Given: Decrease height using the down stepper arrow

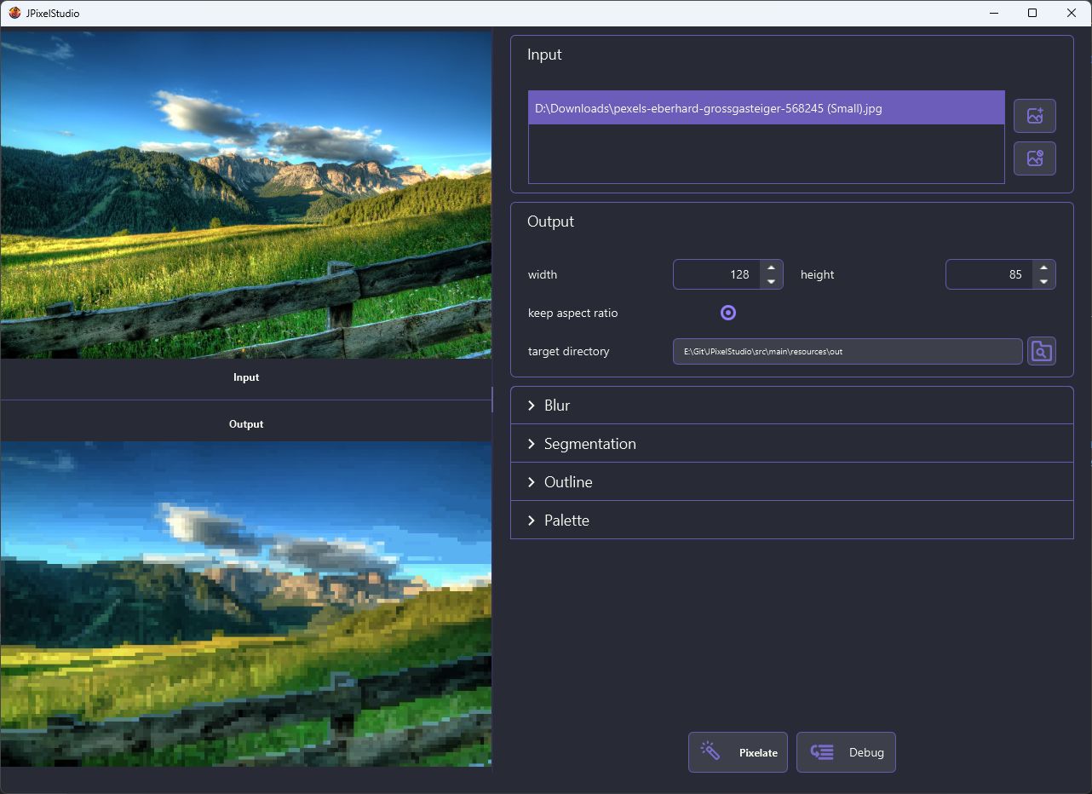Looking at the screenshot, I should (x=1043, y=280).
